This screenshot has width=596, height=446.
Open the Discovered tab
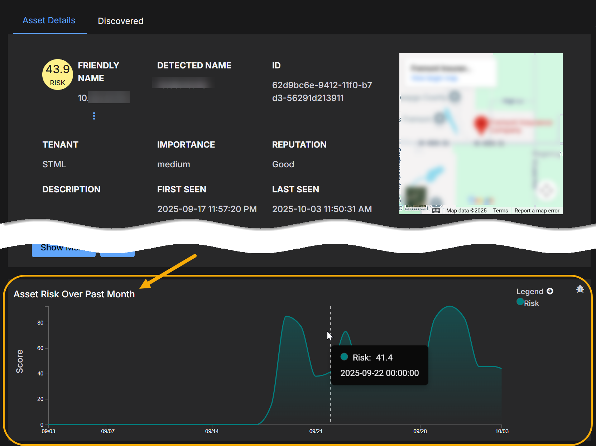(x=120, y=21)
